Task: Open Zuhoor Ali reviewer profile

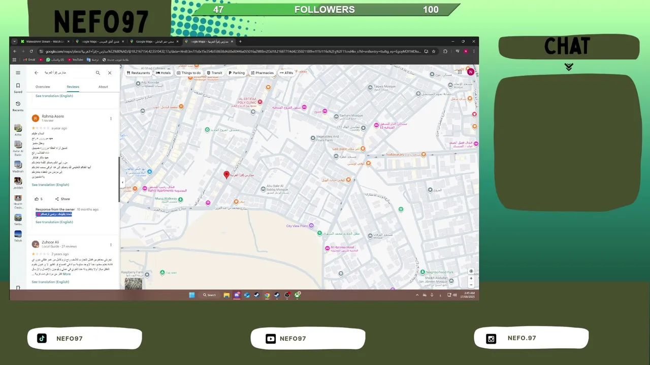Action: click(50, 242)
